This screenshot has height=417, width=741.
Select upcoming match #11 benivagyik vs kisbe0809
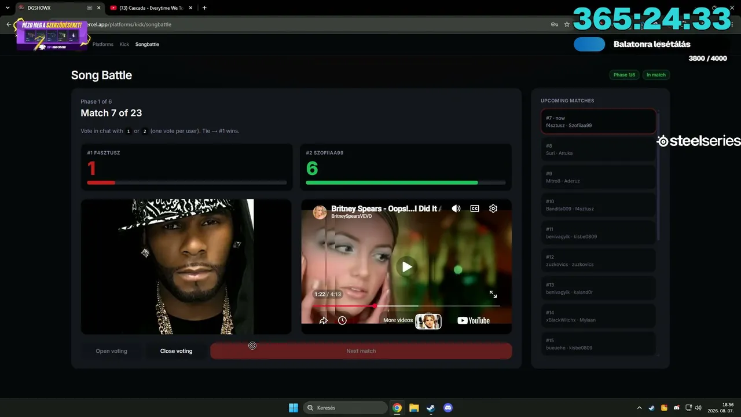pos(598,233)
